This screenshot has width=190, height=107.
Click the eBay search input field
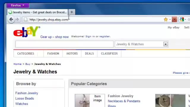64,44
